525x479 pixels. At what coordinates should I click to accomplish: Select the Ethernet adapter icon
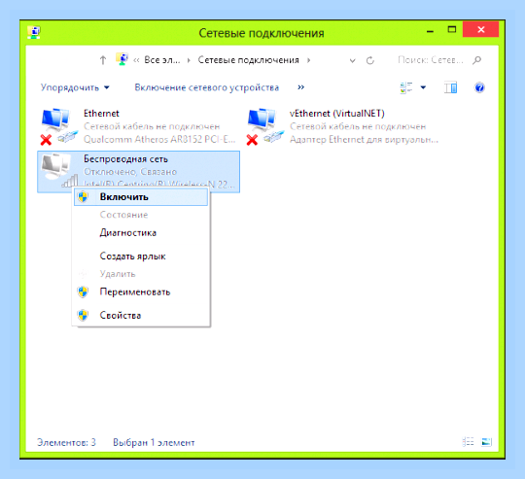click(x=58, y=126)
